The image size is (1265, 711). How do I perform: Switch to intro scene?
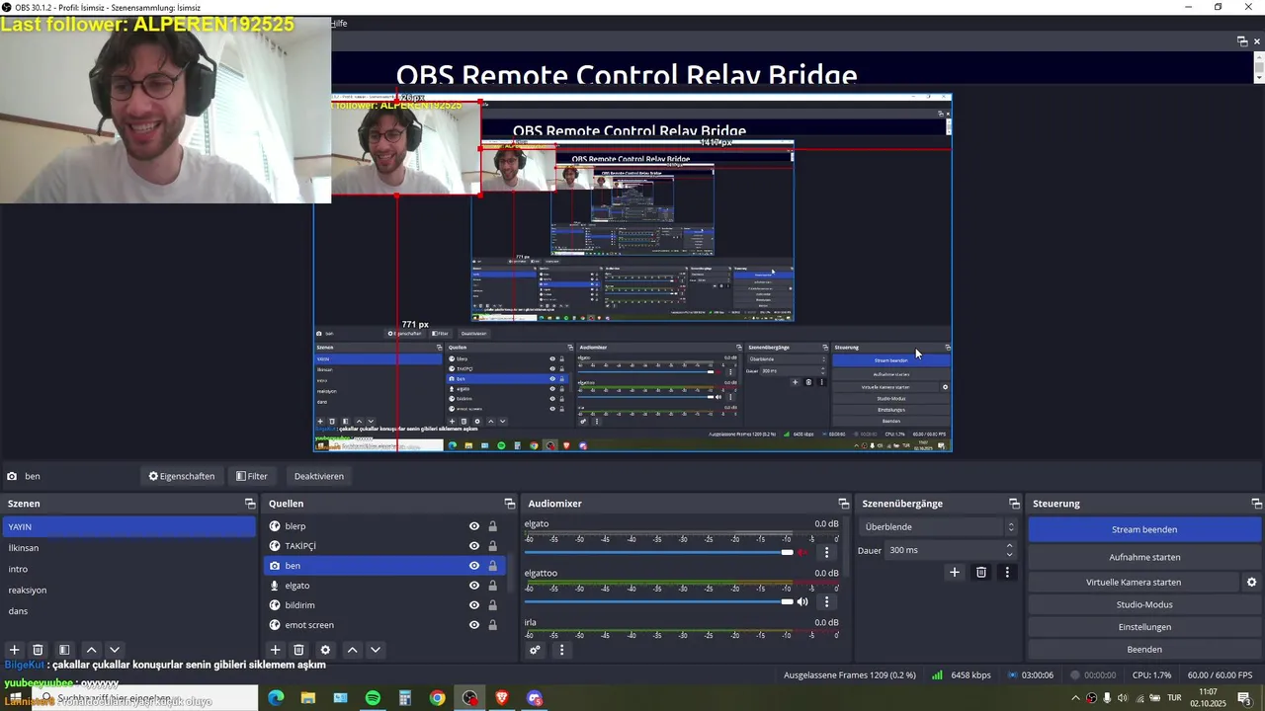tap(129, 569)
